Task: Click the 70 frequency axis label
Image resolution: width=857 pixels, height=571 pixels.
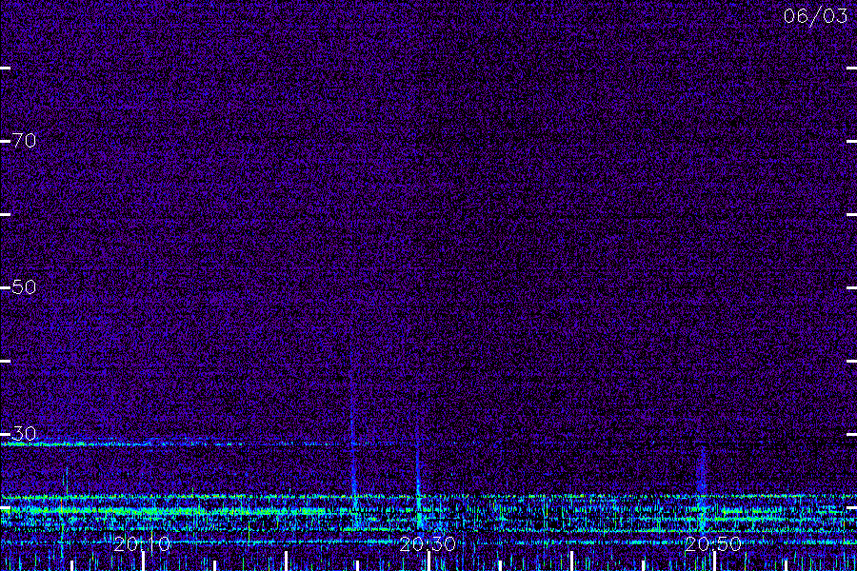Action: tap(24, 141)
